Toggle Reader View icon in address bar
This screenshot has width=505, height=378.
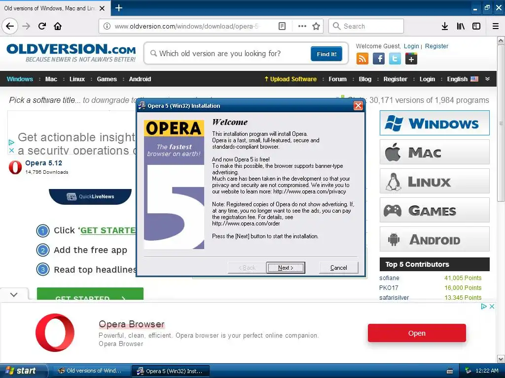pyautogui.click(x=282, y=26)
